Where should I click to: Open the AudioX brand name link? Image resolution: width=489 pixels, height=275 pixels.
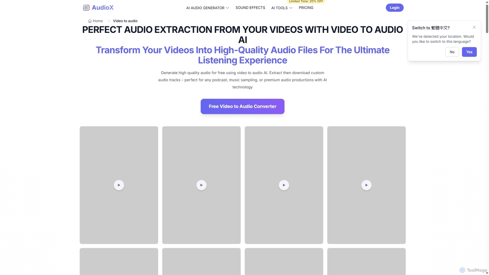point(102,8)
